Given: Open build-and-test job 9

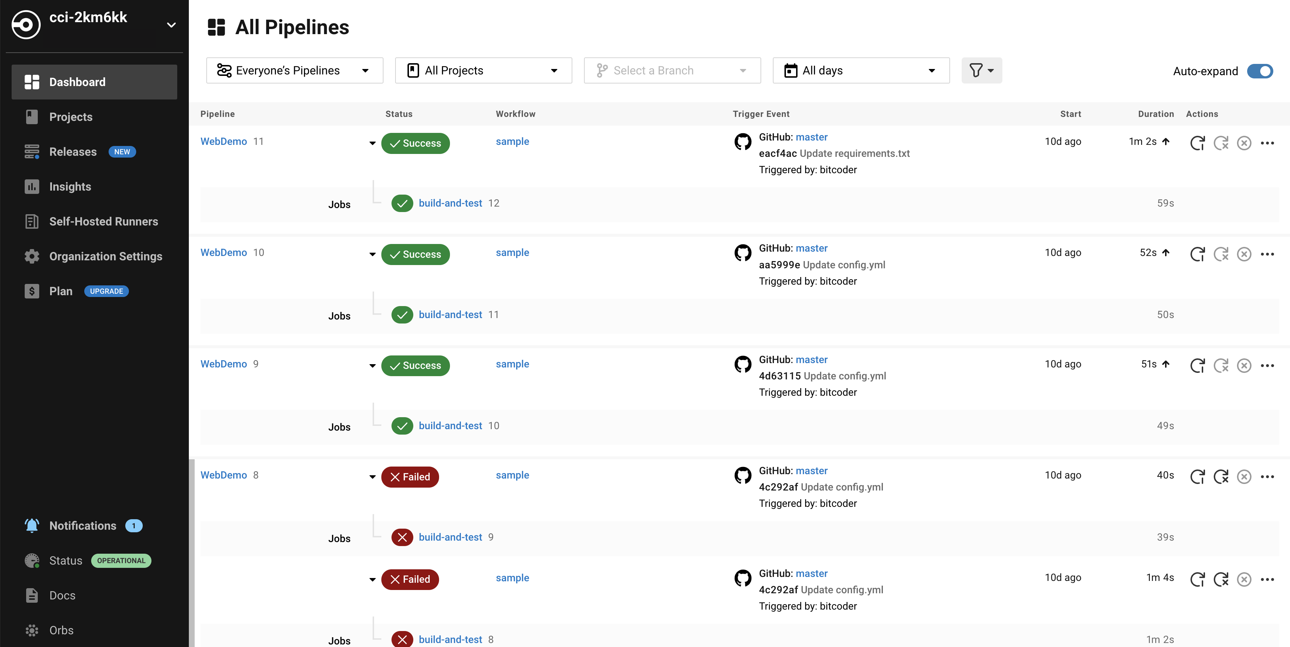Looking at the screenshot, I should 450,537.
